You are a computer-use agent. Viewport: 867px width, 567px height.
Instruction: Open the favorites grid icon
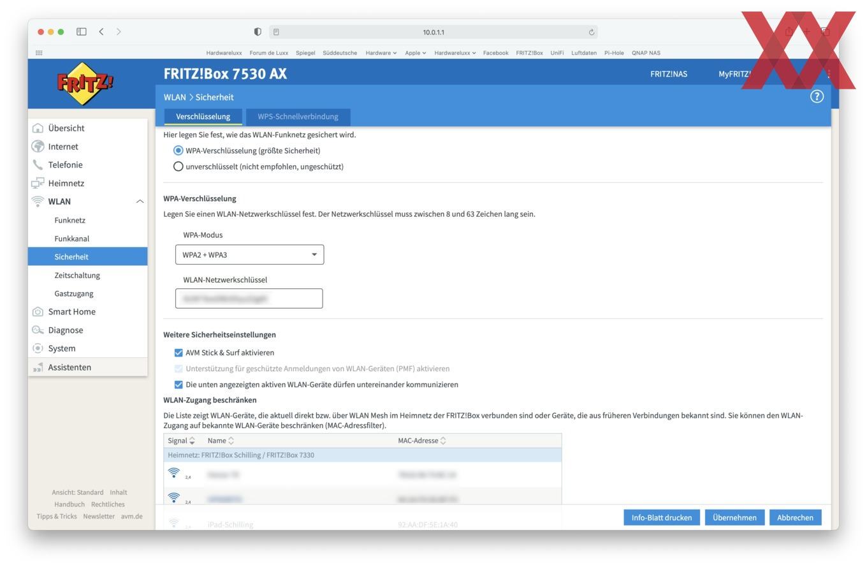coord(40,53)
